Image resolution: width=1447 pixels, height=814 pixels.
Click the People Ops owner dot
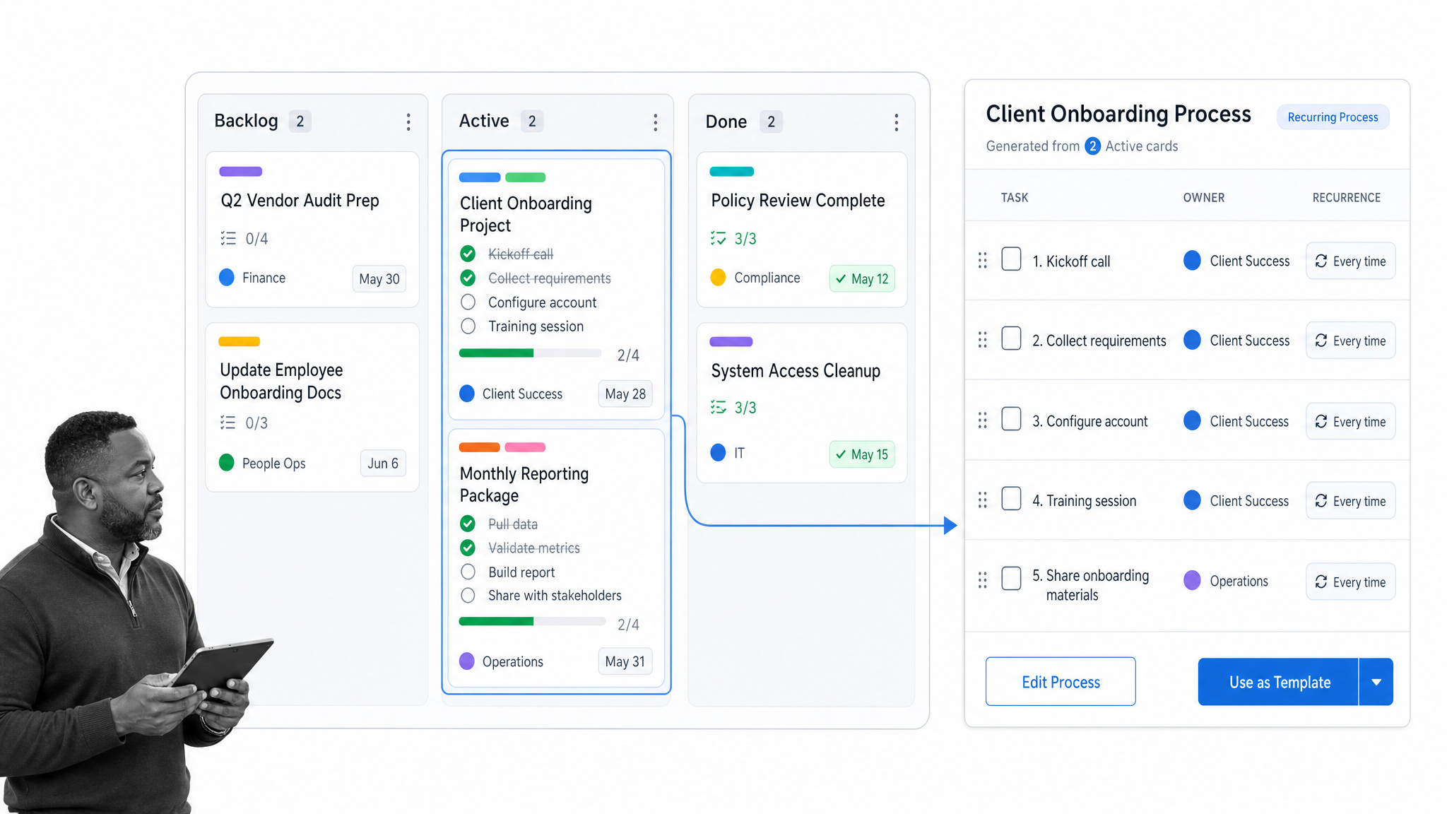coord(227,463)
